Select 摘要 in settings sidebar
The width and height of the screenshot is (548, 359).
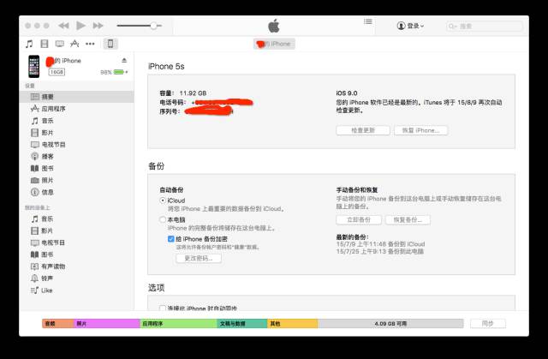coord(77,97)
